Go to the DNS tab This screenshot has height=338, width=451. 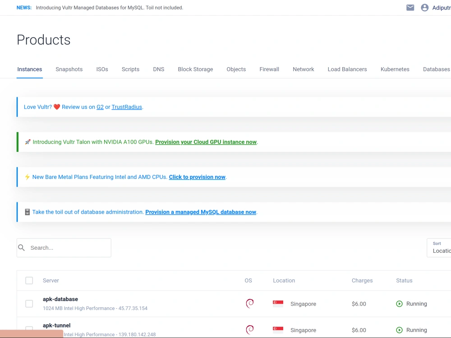(158, 69)
